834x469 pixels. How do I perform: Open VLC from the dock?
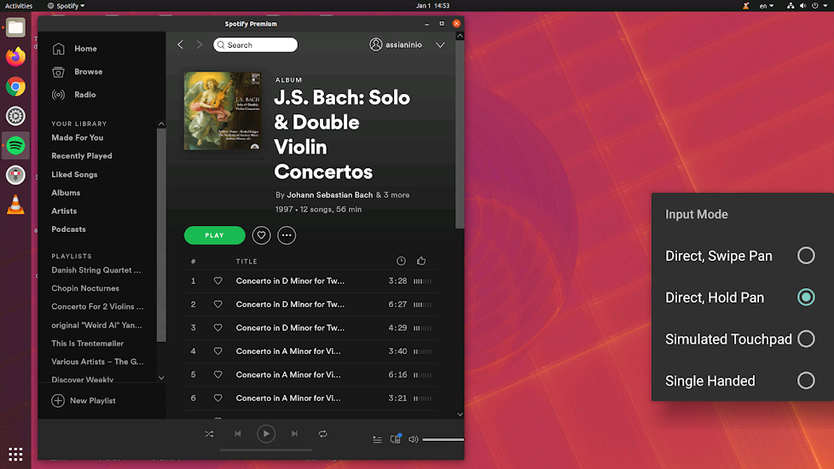click(15, 205)
